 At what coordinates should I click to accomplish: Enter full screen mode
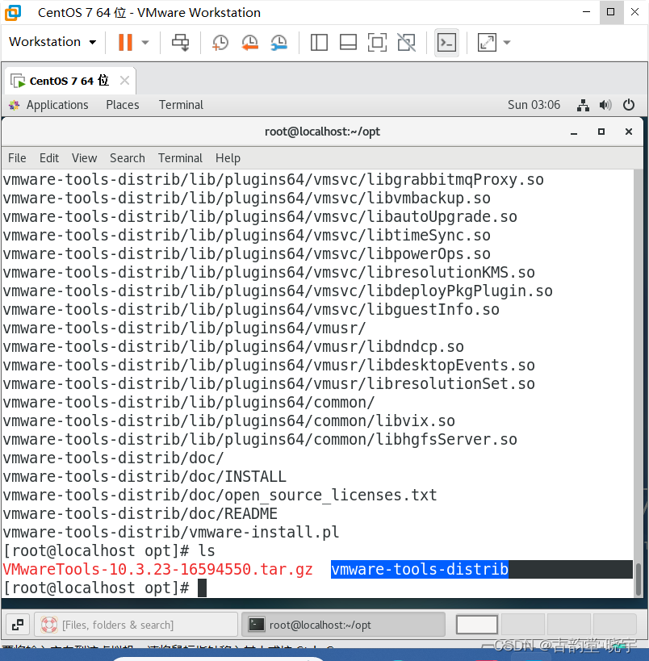377,42
